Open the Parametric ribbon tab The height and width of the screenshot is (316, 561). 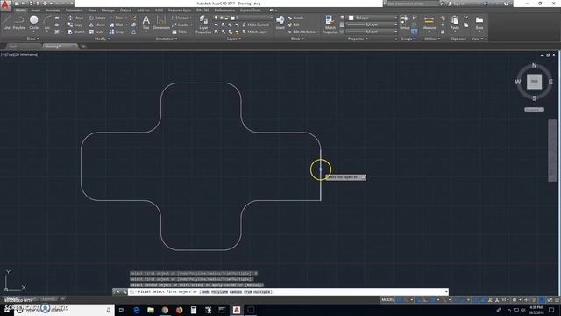74,10
